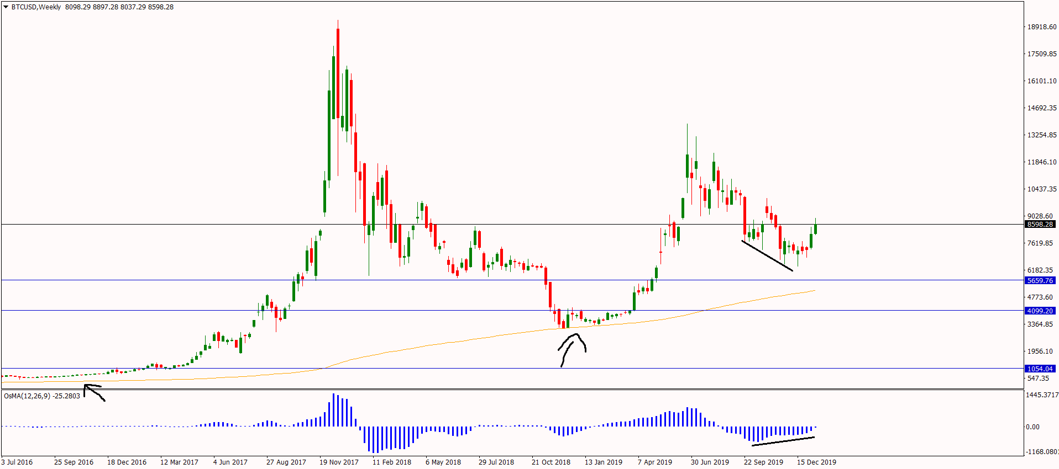Click the 11846.10 price axis label
1059x469 pixels.
pos(1042,162)
